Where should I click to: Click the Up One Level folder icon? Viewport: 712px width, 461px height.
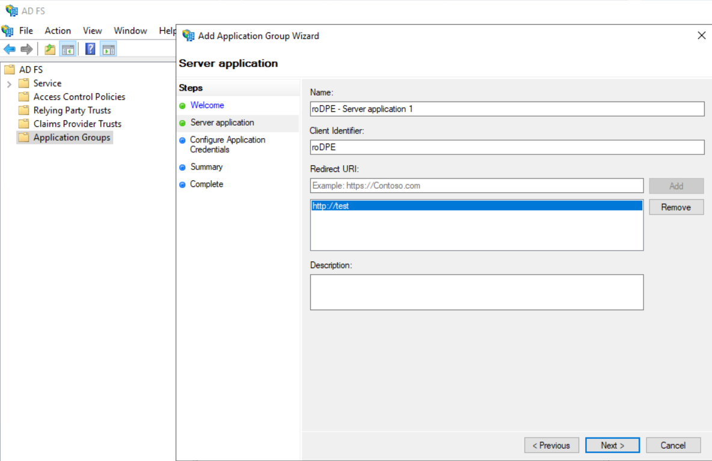(50, 49)
